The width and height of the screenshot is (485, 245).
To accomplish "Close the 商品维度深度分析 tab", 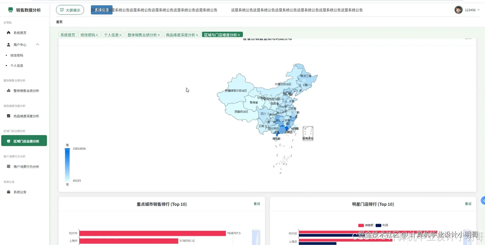I will (197, 35).
